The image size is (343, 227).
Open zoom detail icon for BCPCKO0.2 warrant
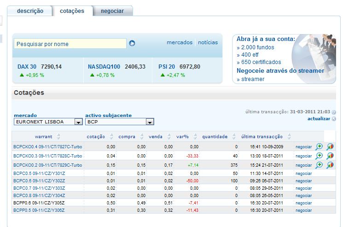tap(319, 165)
